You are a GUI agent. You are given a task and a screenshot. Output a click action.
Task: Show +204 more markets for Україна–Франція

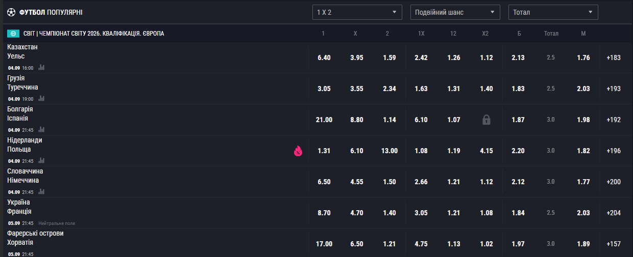pos(614,213)
